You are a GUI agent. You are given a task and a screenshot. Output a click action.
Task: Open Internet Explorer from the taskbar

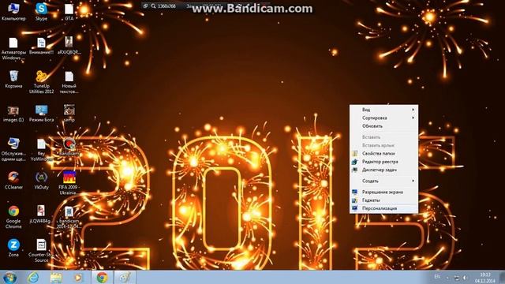pyautogui.click(x=33, y=277)
